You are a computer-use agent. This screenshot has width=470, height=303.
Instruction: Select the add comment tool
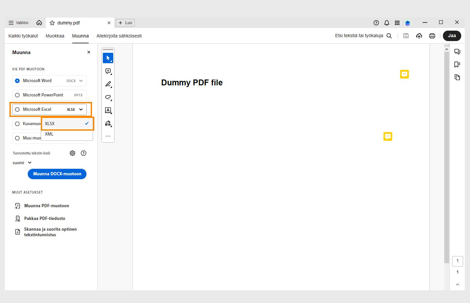108,71
